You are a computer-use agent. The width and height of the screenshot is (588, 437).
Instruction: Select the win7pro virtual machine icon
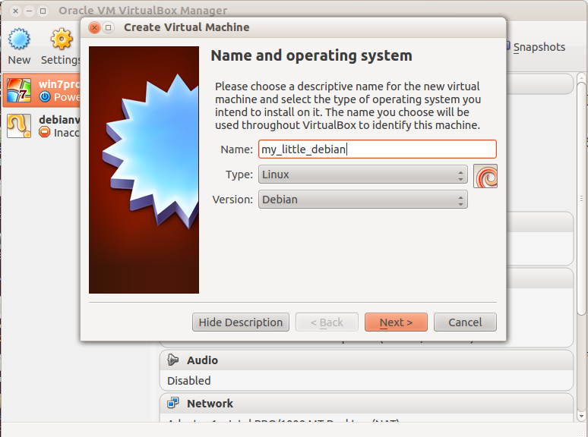(19, 90)
